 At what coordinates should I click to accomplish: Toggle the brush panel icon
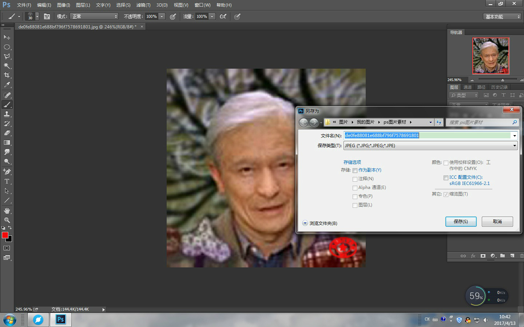(x=47, y=16)
